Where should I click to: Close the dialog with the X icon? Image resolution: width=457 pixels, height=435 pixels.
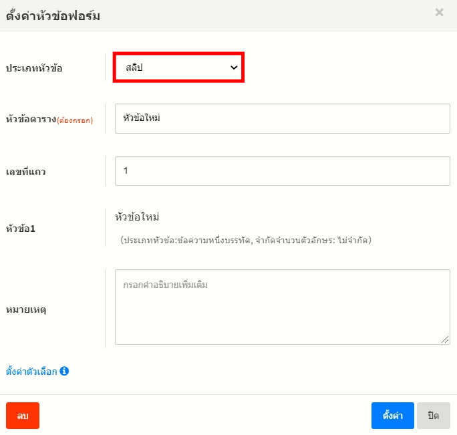coord(439,12)
